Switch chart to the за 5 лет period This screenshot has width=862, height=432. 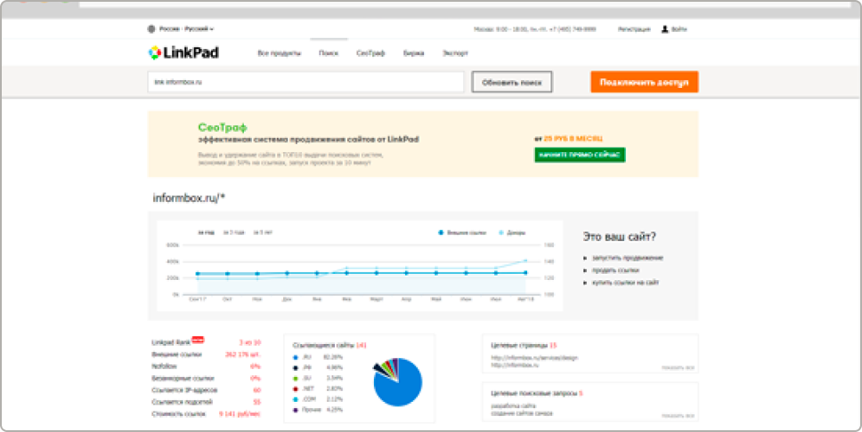click(x=263, y=233)
